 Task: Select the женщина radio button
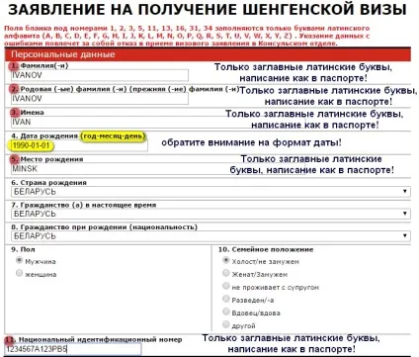[19, 273]
